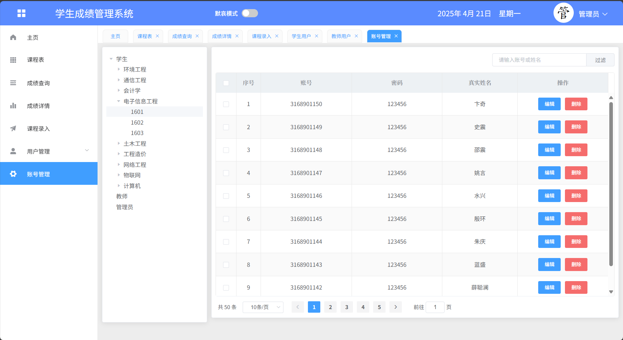Close the 成绩查询 tab
Image resolution: width=623 pixels, height=340 pixels.
(197, 36)
